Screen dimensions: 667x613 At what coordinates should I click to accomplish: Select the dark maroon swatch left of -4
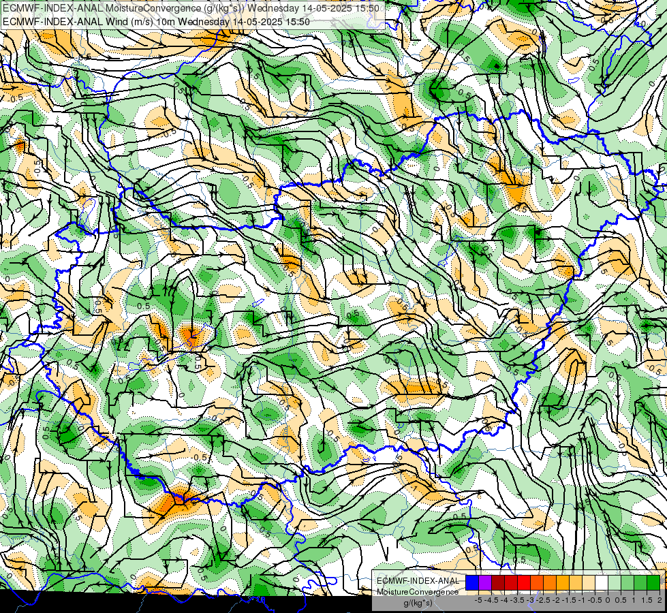[498, 583]
